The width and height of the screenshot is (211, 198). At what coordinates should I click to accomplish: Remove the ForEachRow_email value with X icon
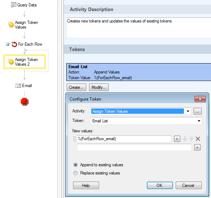[198, 139]
